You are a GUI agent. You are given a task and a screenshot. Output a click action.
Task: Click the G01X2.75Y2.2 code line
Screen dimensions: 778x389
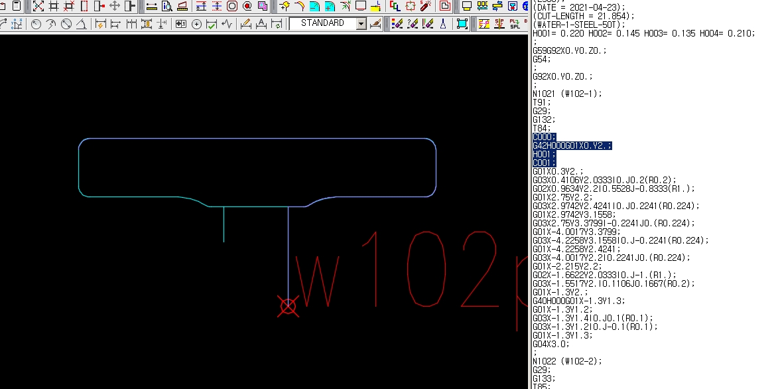562,197
